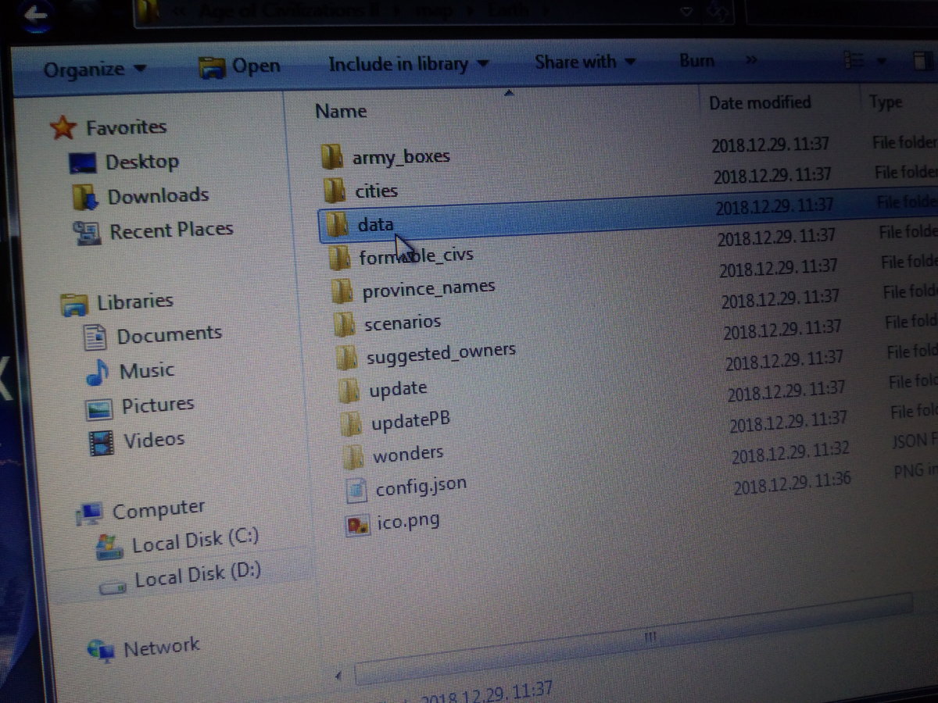The width and height of the screenshot is (938, 703).
Task: Click the ico.png file name
Action: [x=408, y=521]
